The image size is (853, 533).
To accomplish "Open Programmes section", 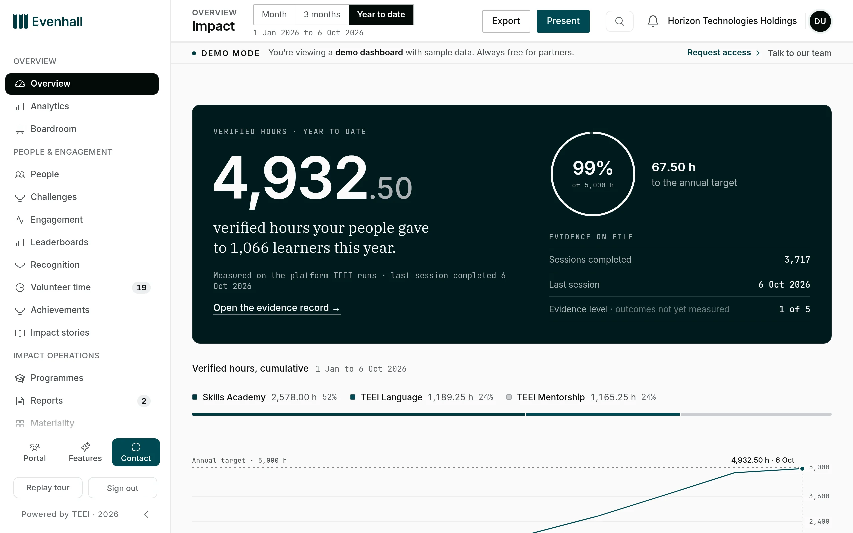I will coord(82,378).
